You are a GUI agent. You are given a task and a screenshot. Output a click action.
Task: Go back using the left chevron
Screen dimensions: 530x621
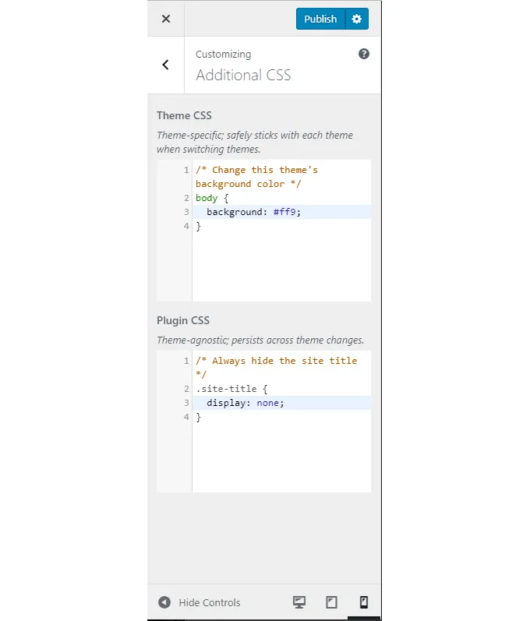pos(165,65)
